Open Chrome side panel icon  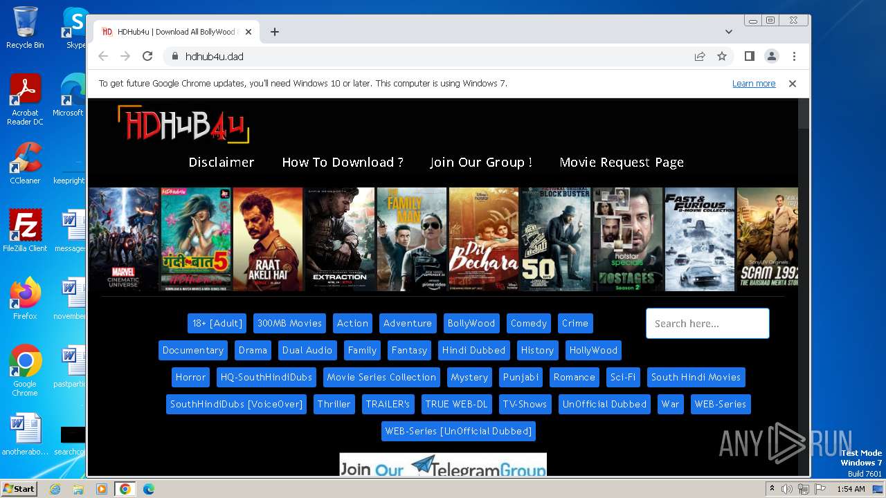point(750,56)
